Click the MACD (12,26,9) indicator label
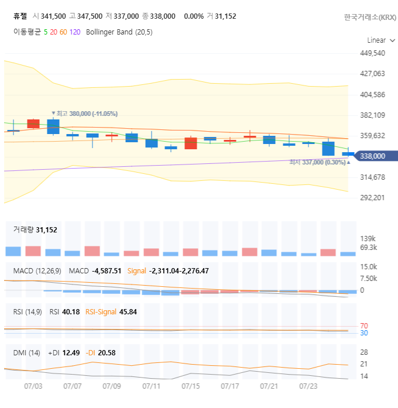This screenshot has width=398, height=408. click(x=37, y=271)
